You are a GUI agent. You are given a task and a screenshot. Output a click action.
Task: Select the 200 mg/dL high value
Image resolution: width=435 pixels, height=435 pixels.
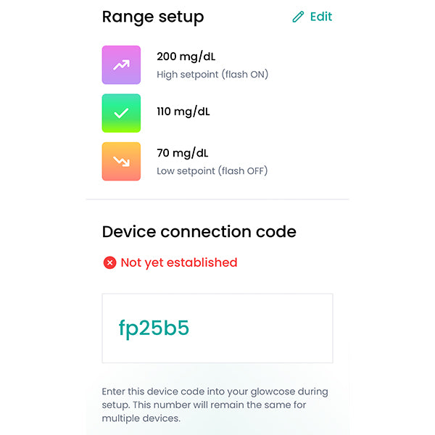184,56
